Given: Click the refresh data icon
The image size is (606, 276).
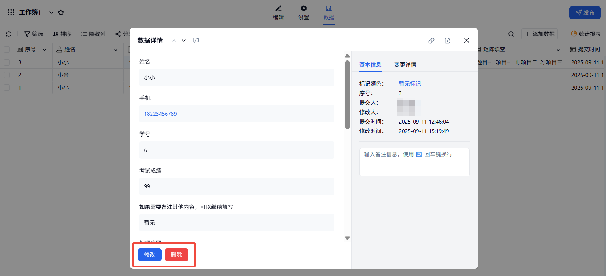Looking at the screenshot, I should click(9, 34).
